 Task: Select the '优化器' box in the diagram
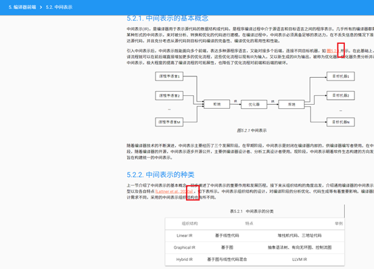[x=254, y=104]
